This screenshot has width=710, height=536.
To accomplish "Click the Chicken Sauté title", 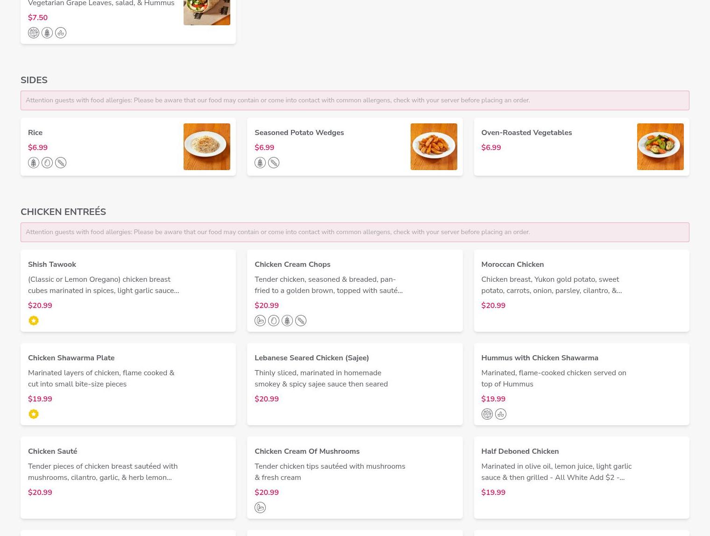I will click(52, 451).
